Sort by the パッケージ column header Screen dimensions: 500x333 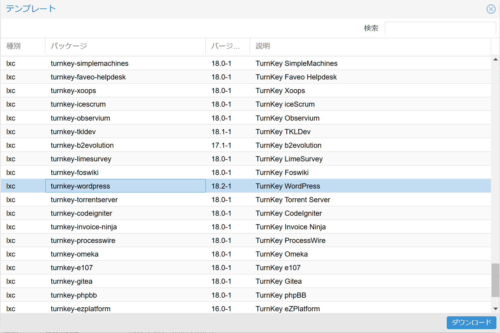[x=125, y=46]
